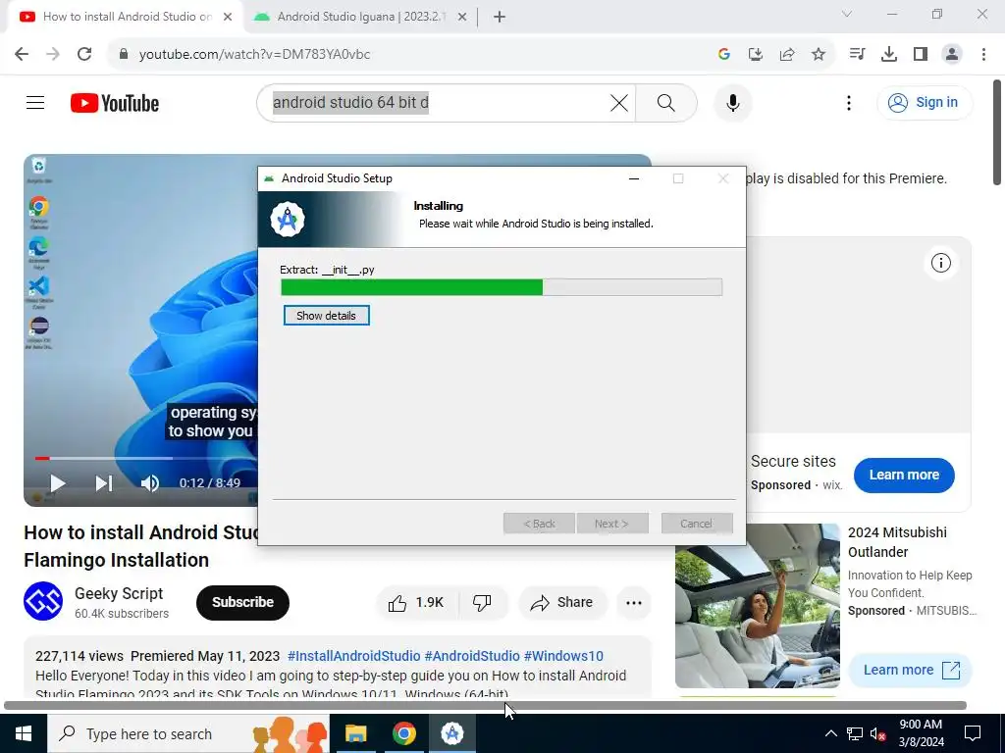This screenshot has height=753, width=1005.
Task: Click Learn more on Secure sites ad
Action: [904, 476]
